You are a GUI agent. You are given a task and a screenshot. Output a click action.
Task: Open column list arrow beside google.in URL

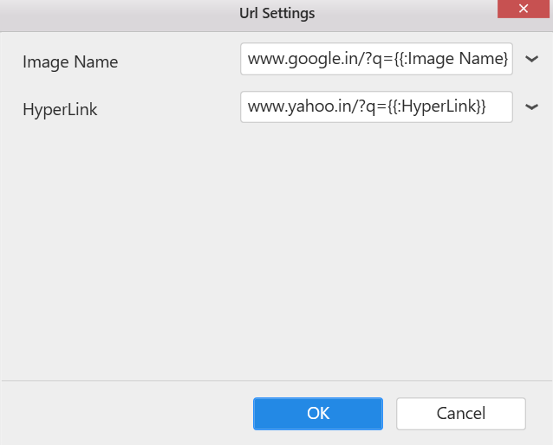(531, 60)
